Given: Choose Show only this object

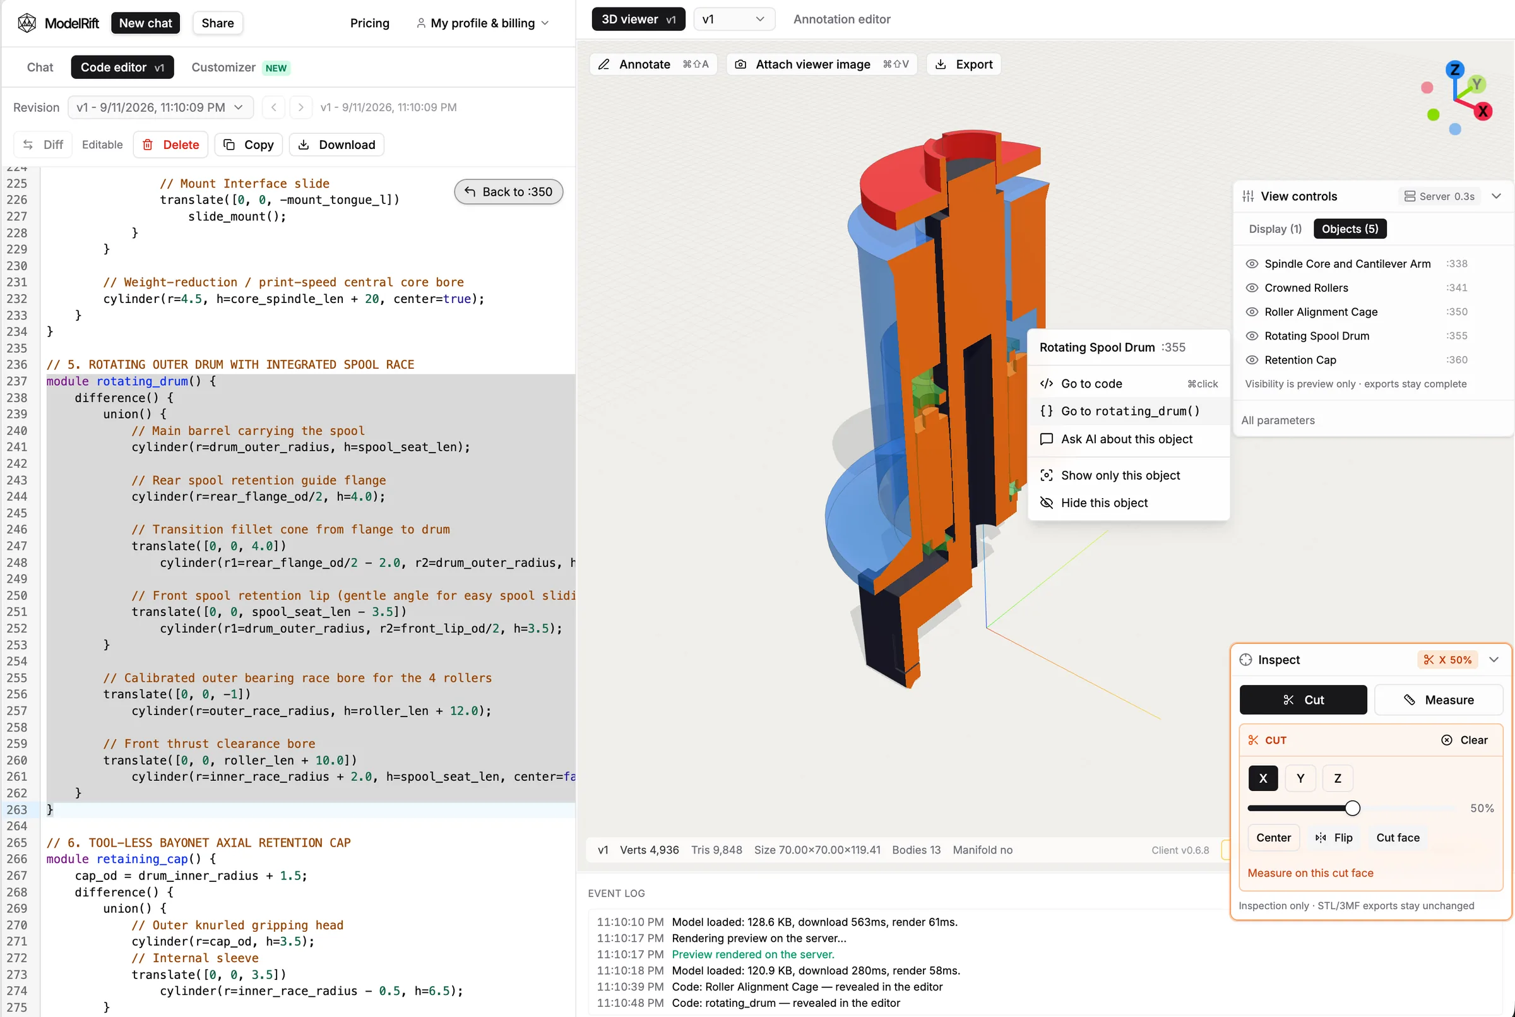Looking at the screenshot, I should [x=1129, y=475].
